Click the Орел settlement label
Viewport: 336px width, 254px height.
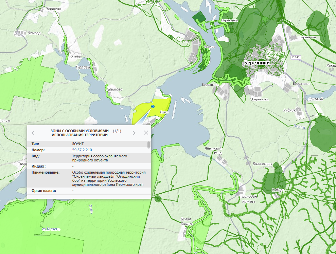coord(164,112)
